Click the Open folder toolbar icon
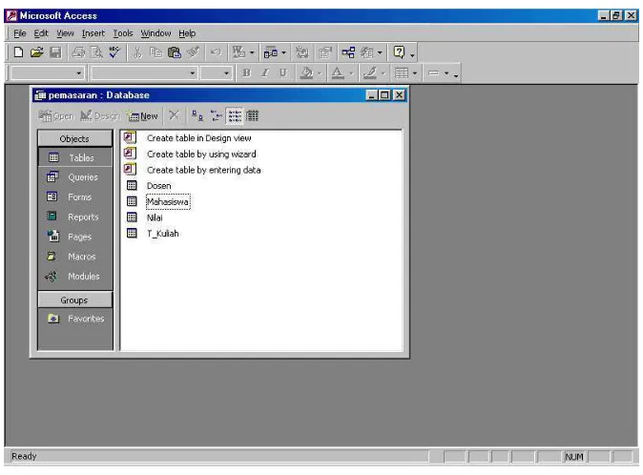643x475 pixels. [x=37, y=52]
